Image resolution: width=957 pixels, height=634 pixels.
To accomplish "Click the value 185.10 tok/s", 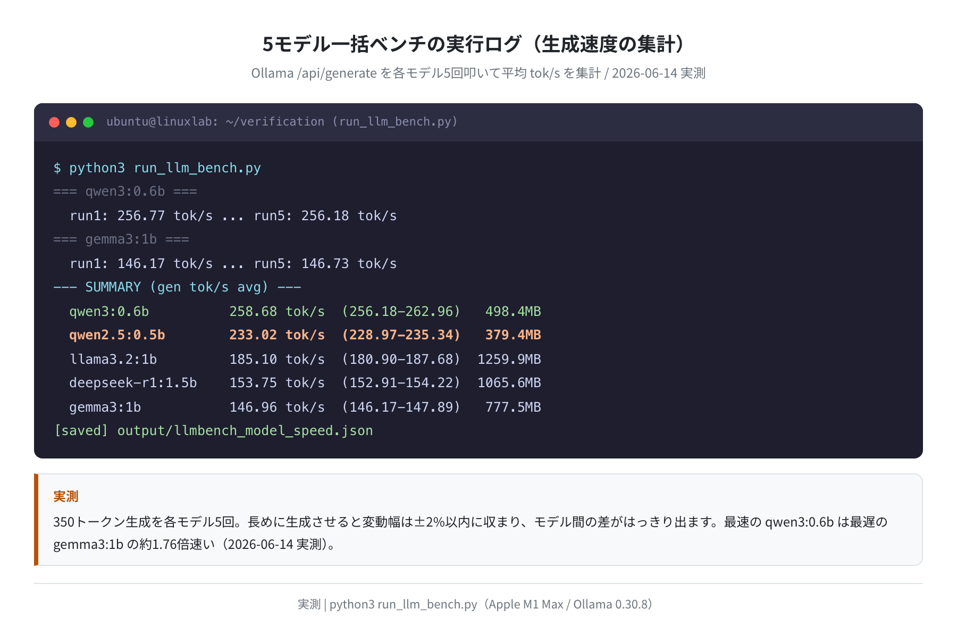I will pos(277,359).
